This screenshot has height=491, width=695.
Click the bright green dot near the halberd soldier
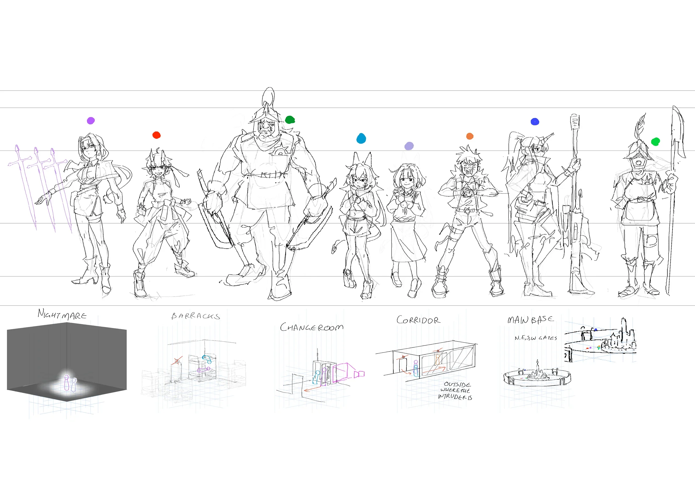pos(655,141)
